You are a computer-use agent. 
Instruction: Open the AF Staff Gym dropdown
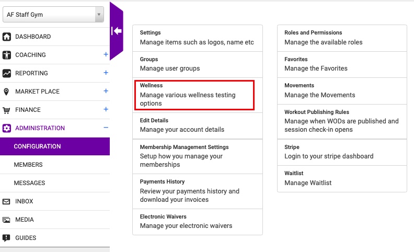pos(53,15)
